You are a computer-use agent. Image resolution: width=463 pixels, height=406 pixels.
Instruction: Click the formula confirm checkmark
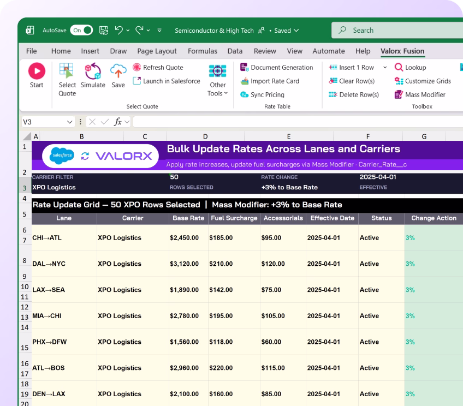coord(105,122)
